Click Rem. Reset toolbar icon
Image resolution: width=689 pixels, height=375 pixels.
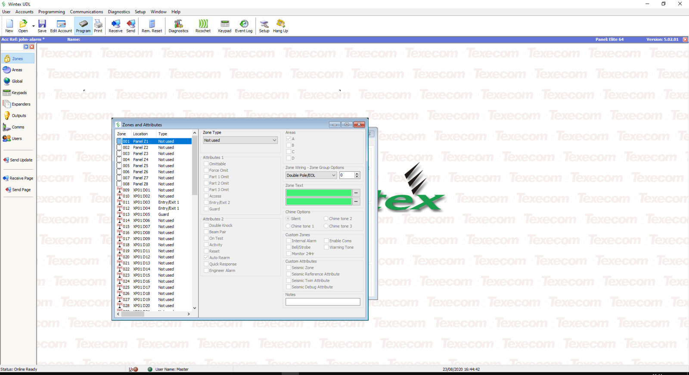point(152,26)
